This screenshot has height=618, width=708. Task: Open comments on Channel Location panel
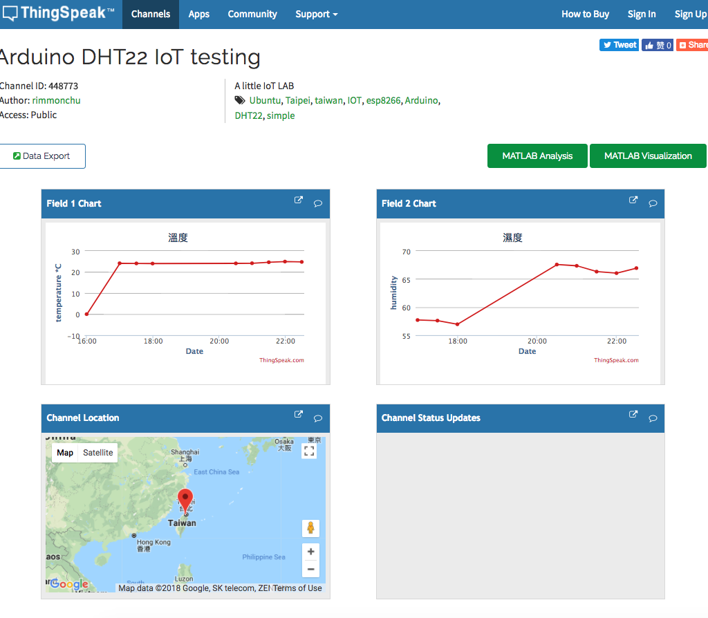pos(318,418)
